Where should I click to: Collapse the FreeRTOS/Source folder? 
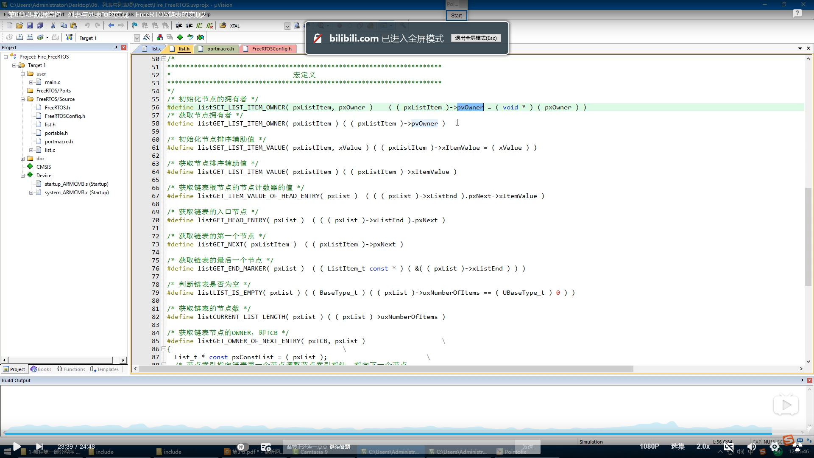pos(23,99)
